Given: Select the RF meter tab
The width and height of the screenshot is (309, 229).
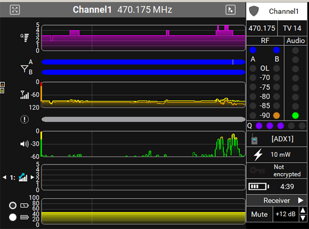Looking at the screenshot, I should point(265,41).
